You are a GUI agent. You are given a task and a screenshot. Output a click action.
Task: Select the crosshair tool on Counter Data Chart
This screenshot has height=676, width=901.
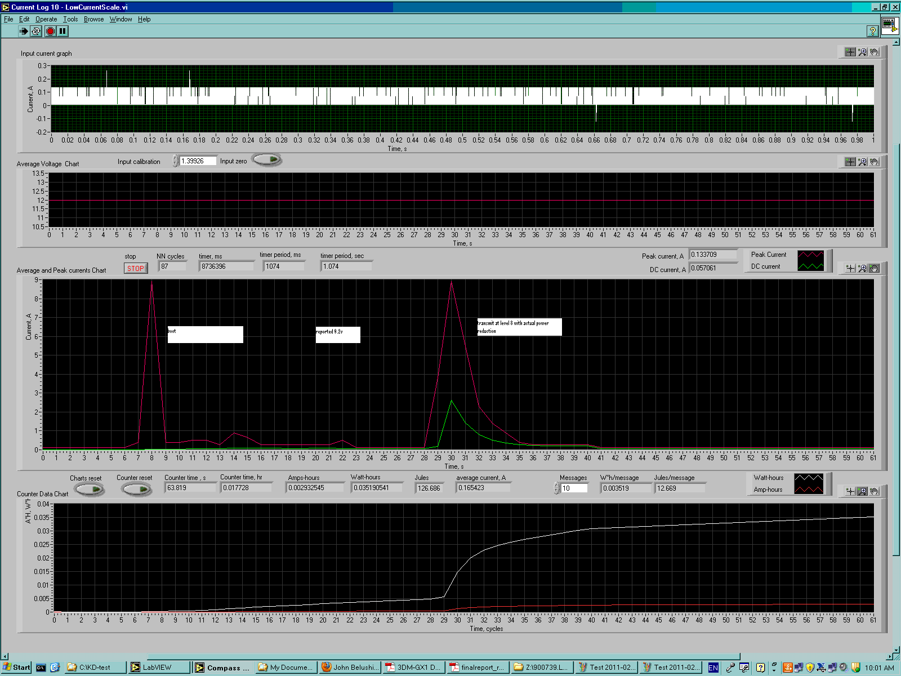tap(850, 491)
